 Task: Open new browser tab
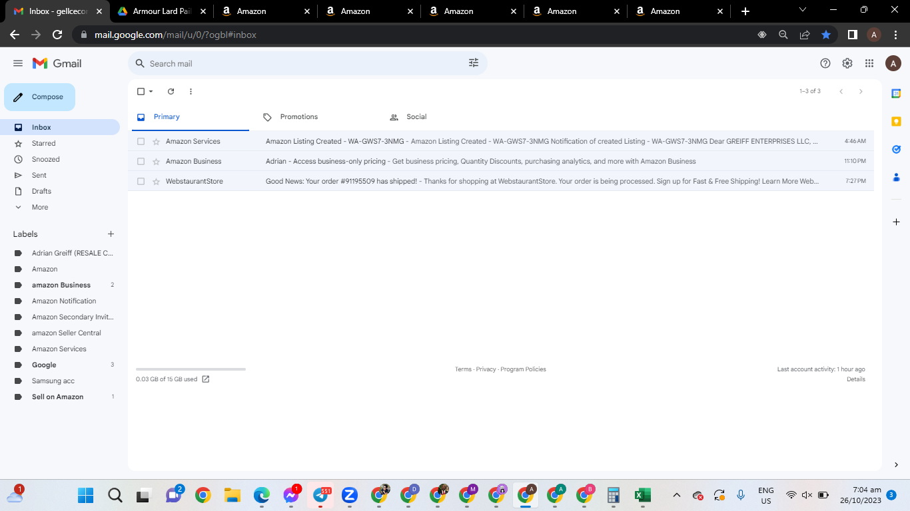point(745,11)
